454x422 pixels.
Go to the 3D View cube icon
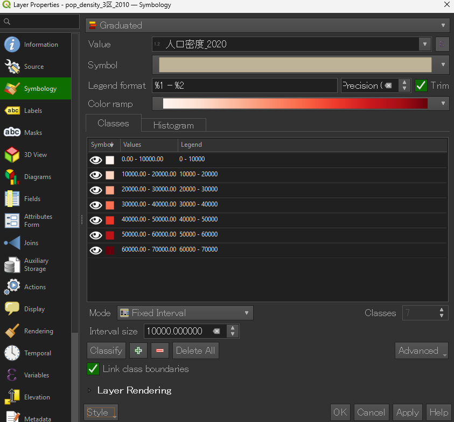pos(12,155)
